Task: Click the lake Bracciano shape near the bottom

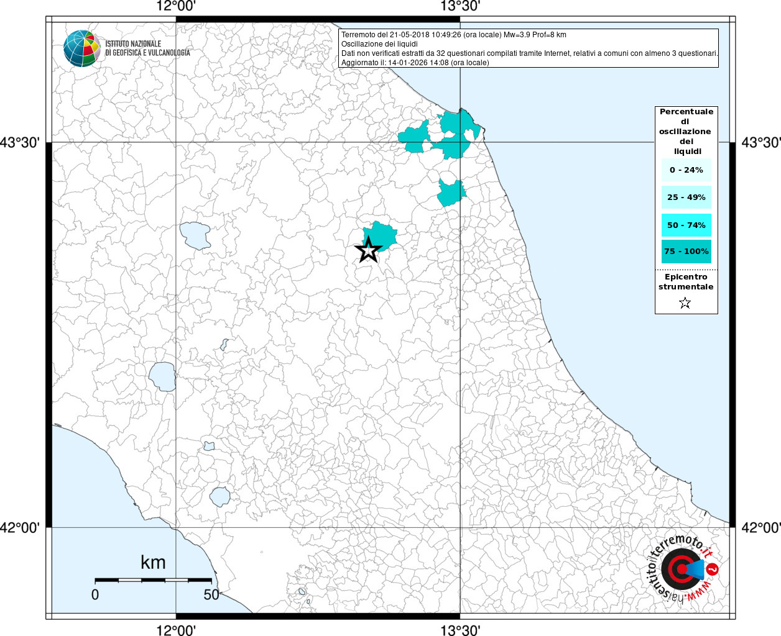Action: pyautogui.click(x=220, y=497)
